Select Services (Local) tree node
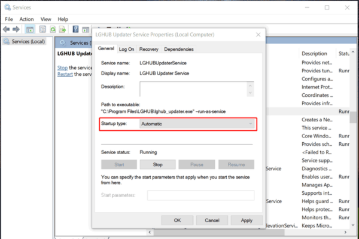The height and width of the screenshot is (239, 359). coord(25,41)
